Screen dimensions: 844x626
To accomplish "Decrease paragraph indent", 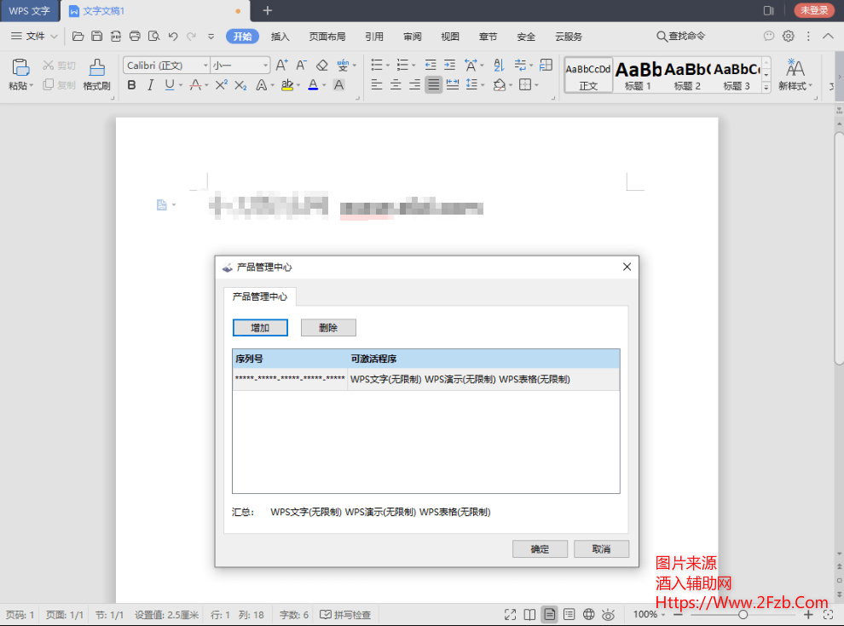I will (x=431, y=65).
